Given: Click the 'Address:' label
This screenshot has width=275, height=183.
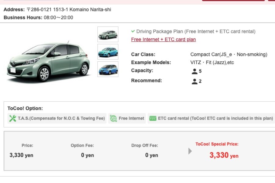Looking at the screenshot, I should 14,9.
